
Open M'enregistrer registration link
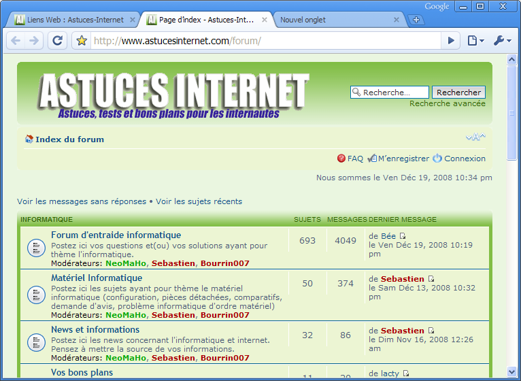[403, 159]
